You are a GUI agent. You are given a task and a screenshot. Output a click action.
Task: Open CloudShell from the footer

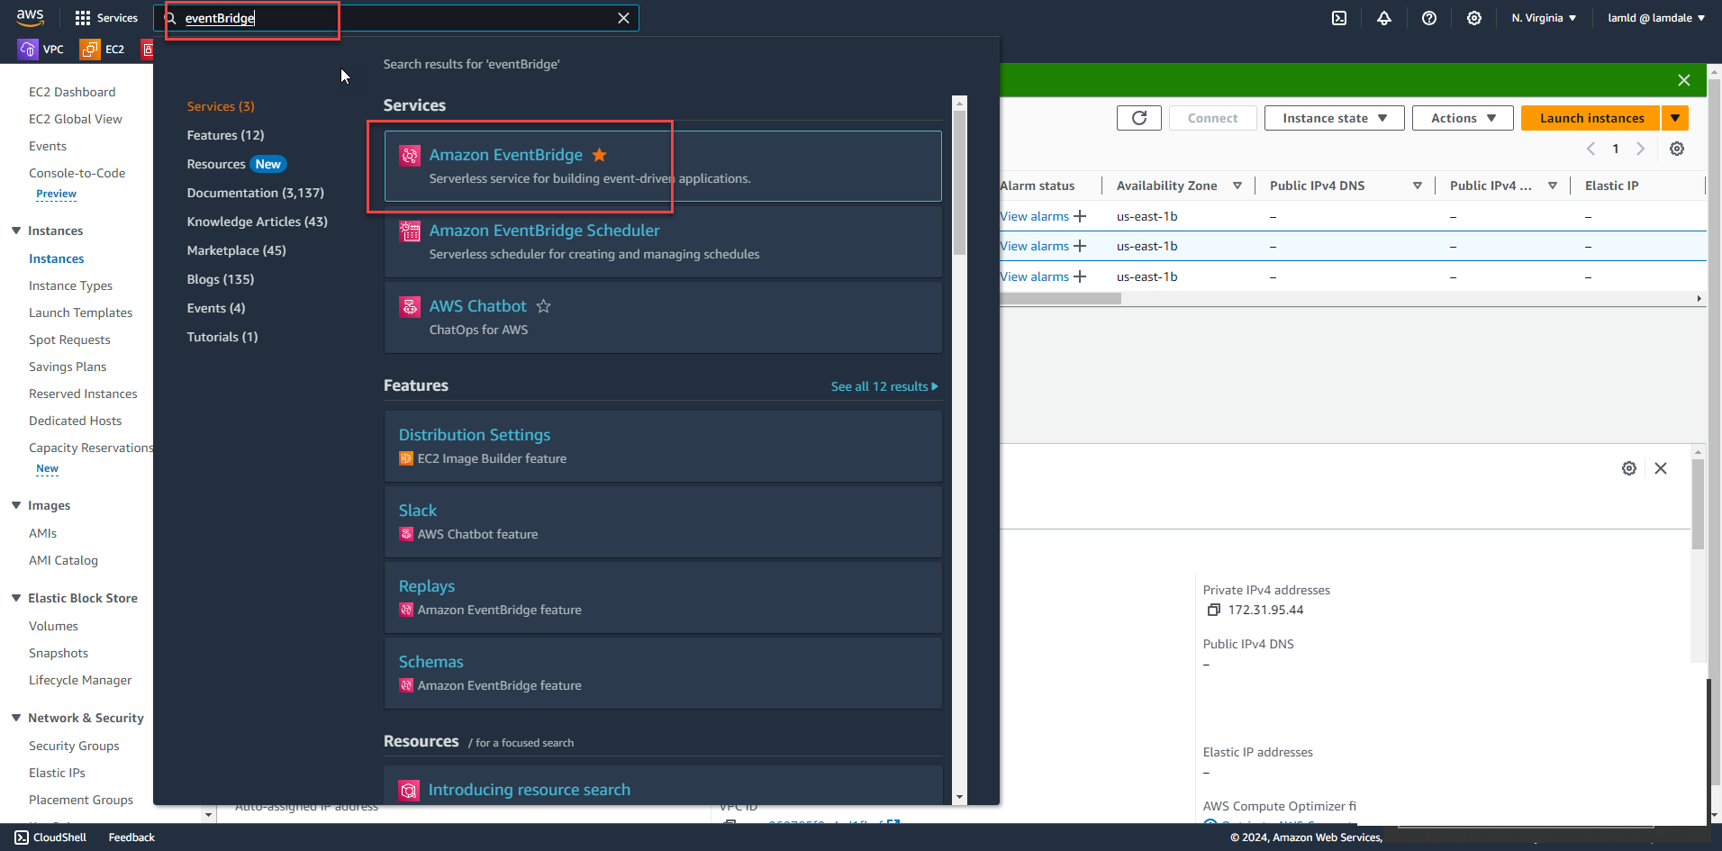[x=50, y=837]
